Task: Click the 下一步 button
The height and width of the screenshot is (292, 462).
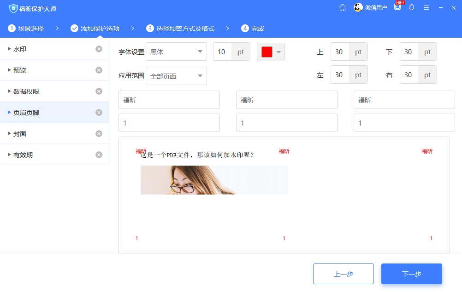Action: [411, 274]
